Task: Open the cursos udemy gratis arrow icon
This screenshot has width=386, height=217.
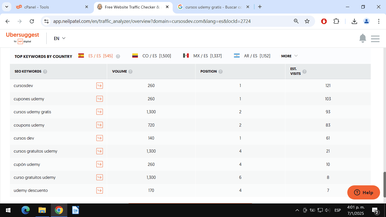Action: pos(99,112)
